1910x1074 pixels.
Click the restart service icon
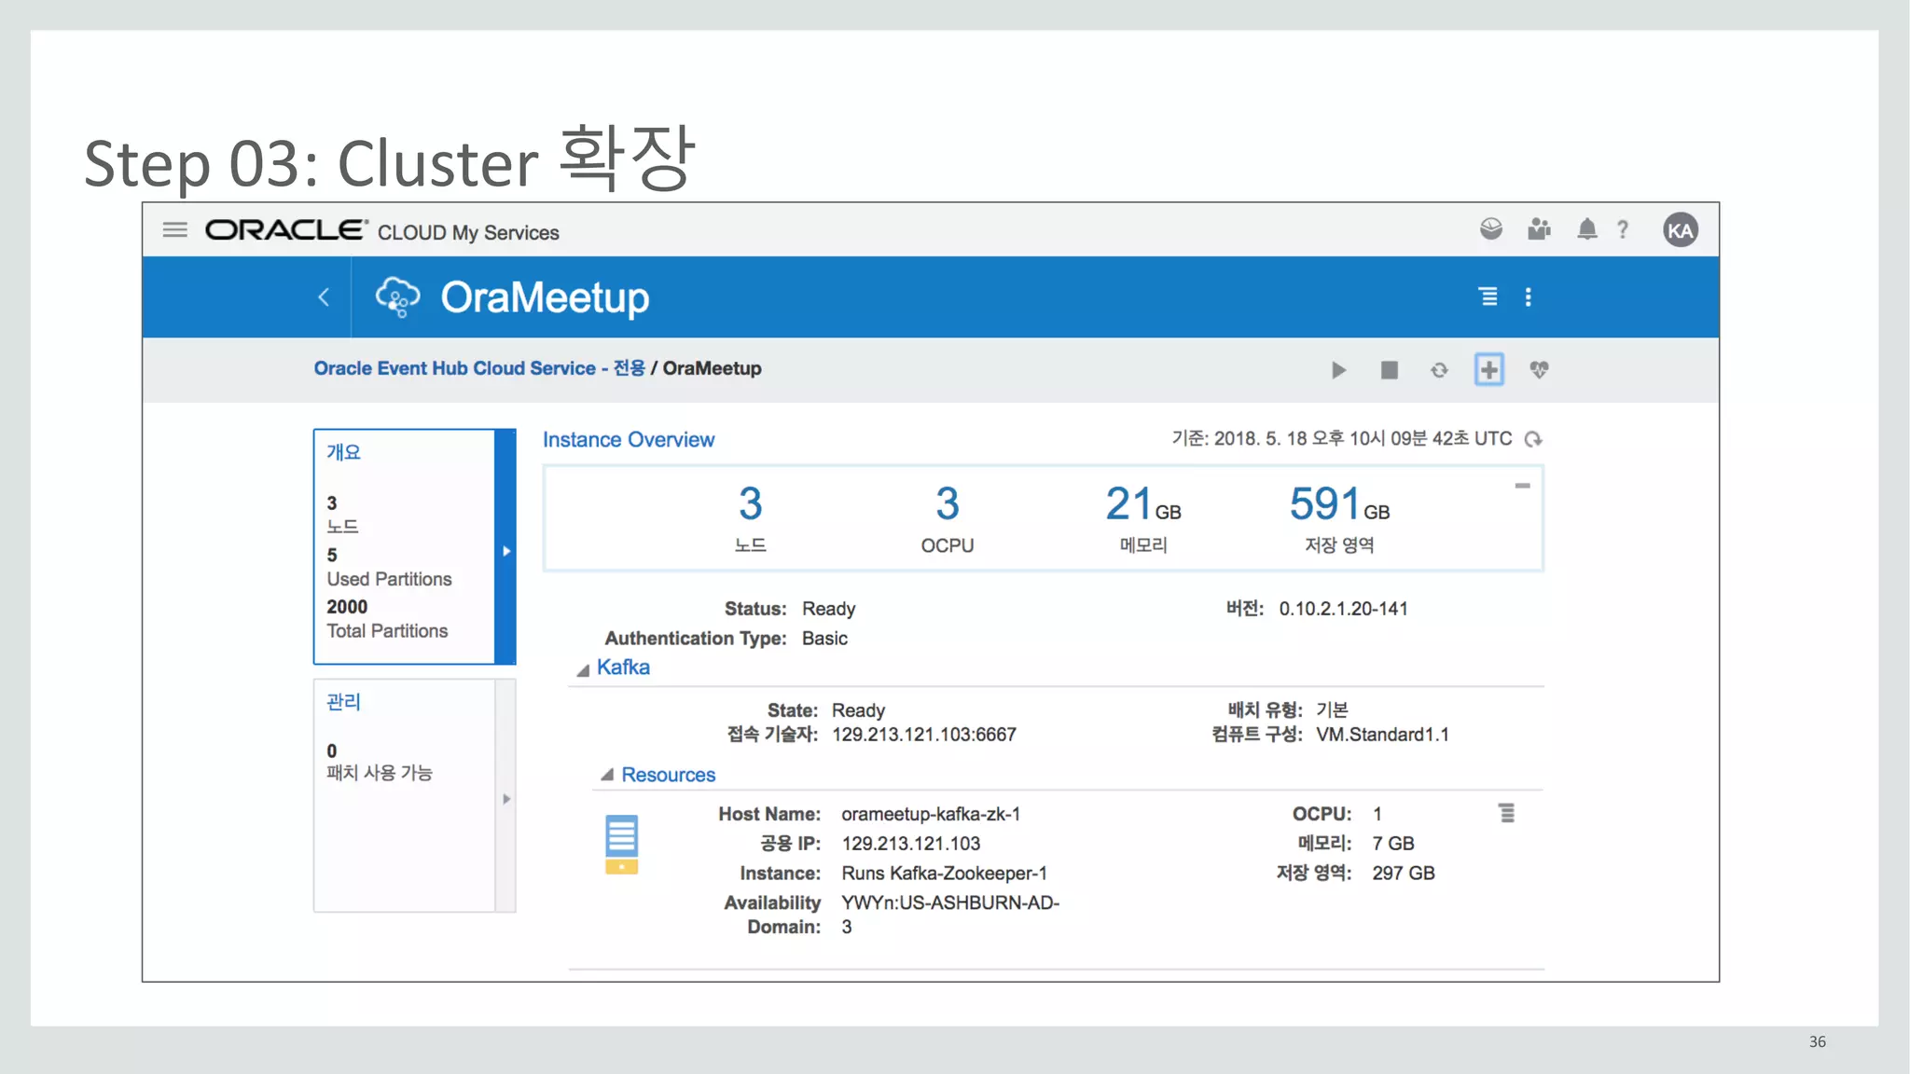click(x=1439, y=370)
